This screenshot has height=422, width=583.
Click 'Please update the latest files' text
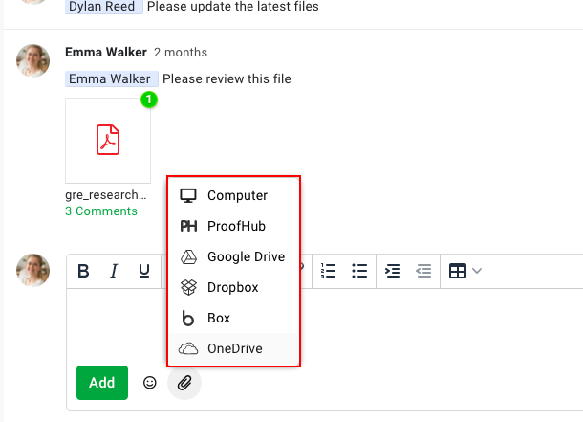pos(233,7)
